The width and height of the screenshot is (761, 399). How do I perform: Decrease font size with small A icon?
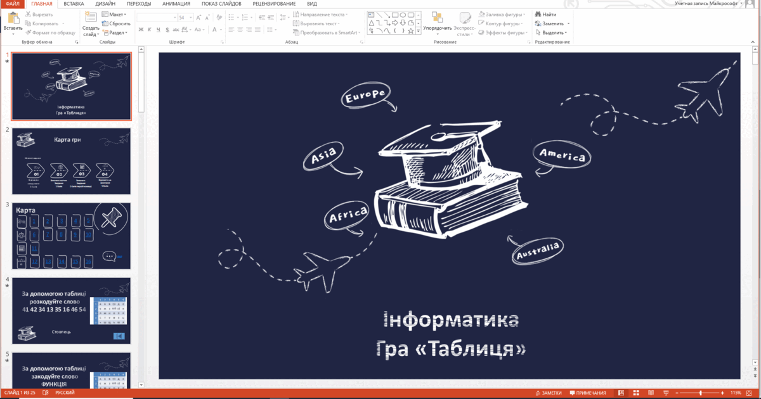tap(207, 18)
